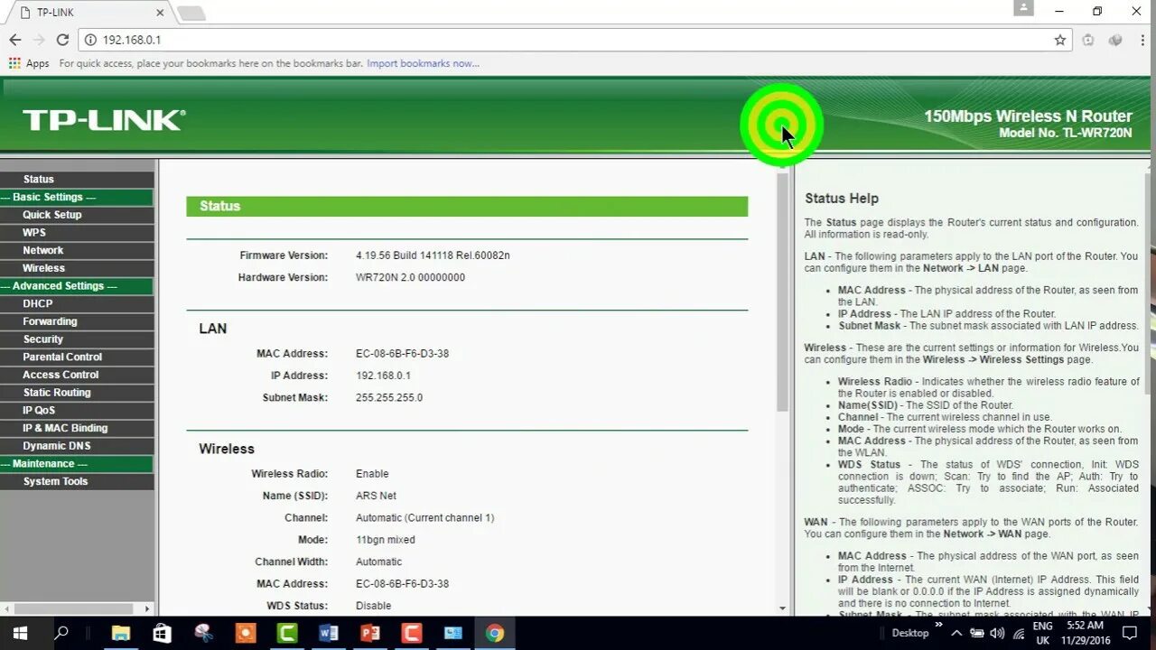This screenshot has height=650, width=1156.
Task: Click the subnet mask value 255.255.255.0
Action: click(389, 397)
